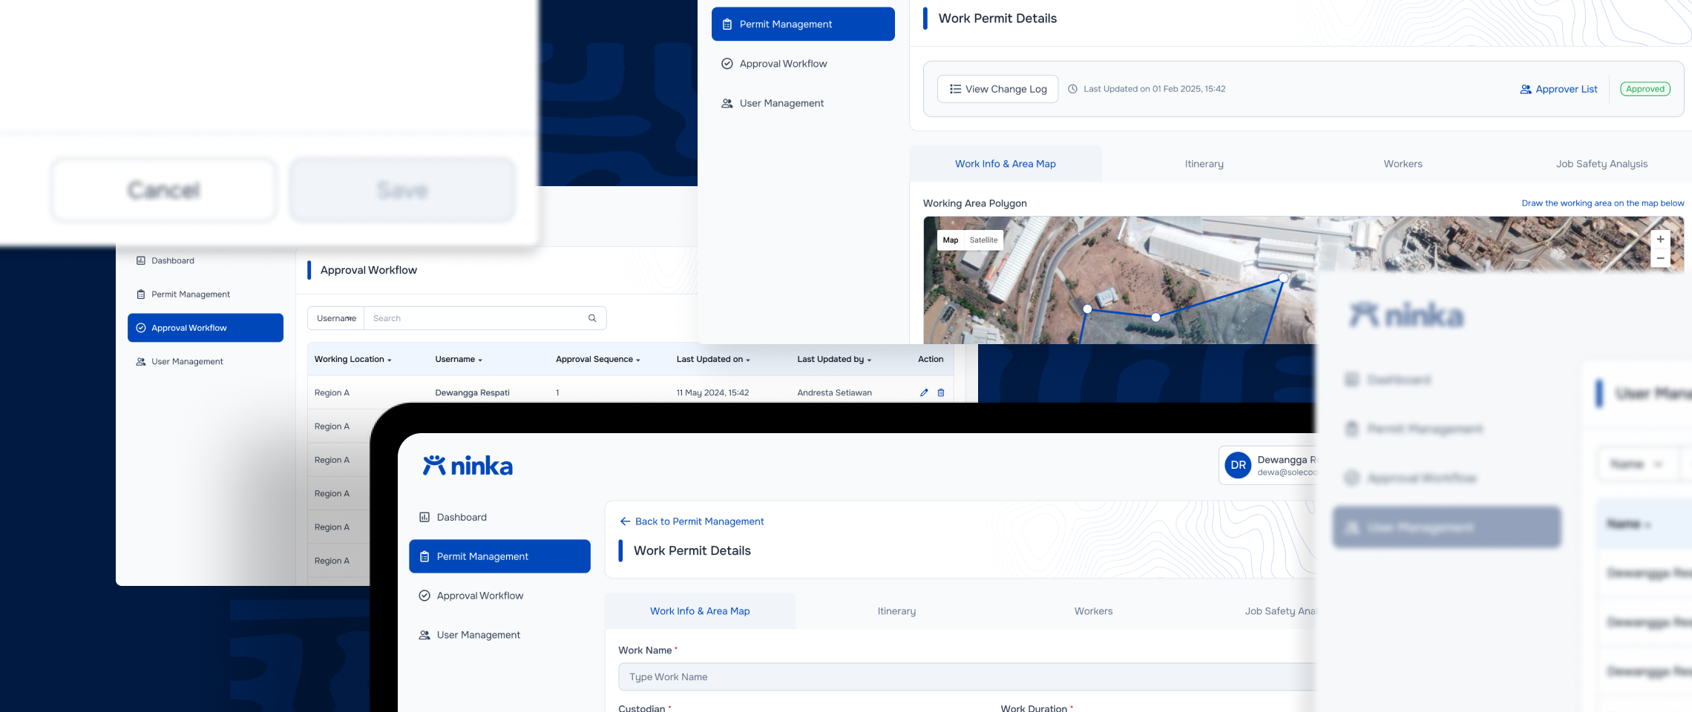Screen dimensions: 1692x712
Task: Click the clock icon beside Last Updated
Action: click(1072, 89)
